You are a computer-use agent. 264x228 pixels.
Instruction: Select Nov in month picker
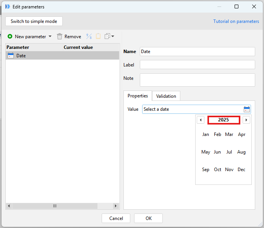pos(229,170)
